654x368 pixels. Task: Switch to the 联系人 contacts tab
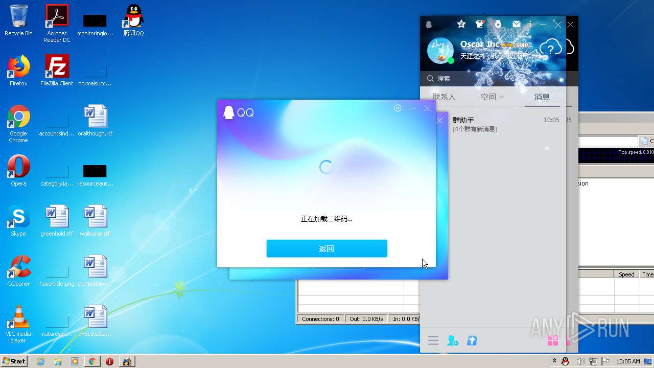point(444,97)
